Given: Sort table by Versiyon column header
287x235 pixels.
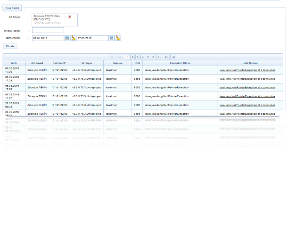Looking at the screenshot, I should point(87,62).
